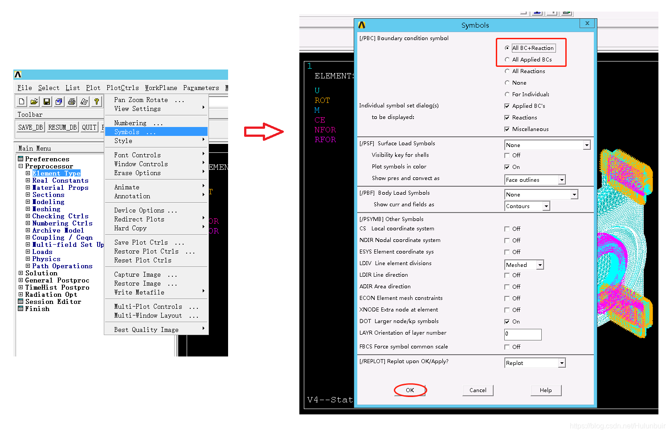Enable the Local coordinate system checkbox
Viewport: 670px width, 434px height.
507,229
